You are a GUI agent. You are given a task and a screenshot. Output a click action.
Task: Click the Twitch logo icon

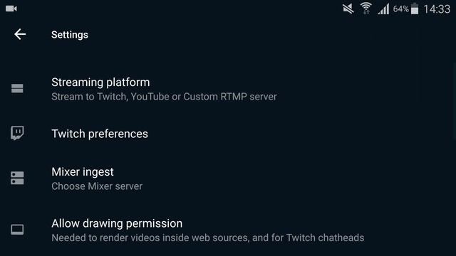(x=17, y=133)
